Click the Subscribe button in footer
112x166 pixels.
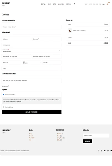tap(88, 141)
